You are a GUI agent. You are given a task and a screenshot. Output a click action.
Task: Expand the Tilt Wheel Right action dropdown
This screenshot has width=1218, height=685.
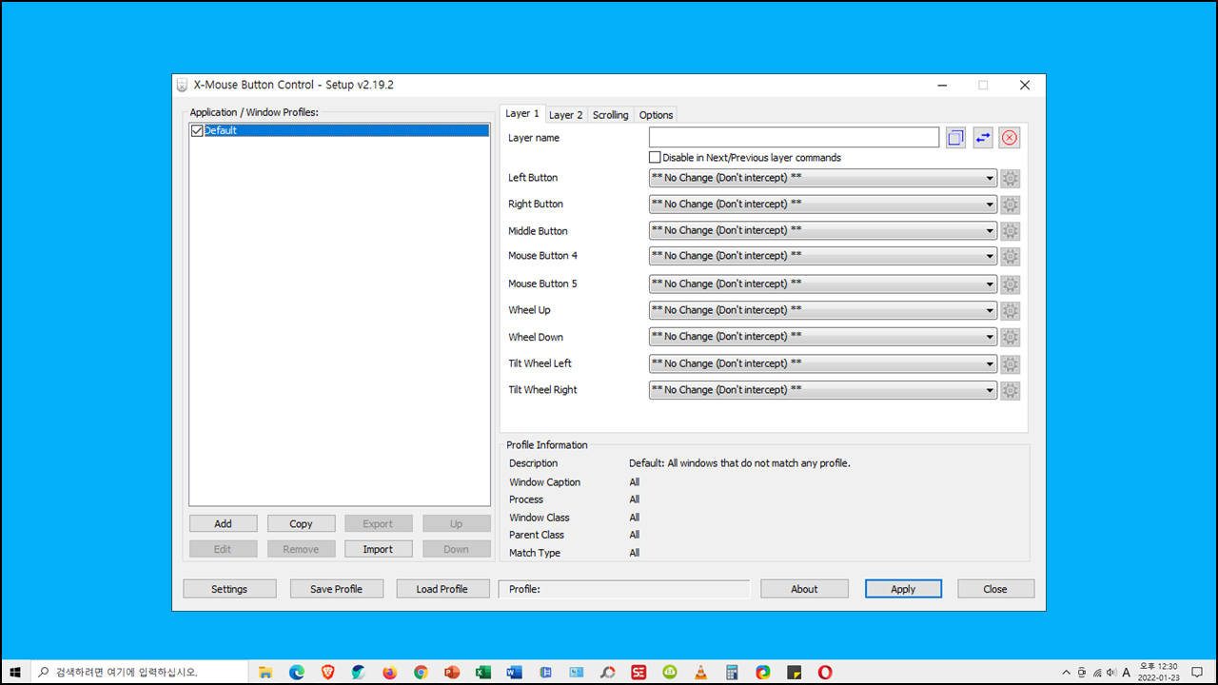coord(822,390)
